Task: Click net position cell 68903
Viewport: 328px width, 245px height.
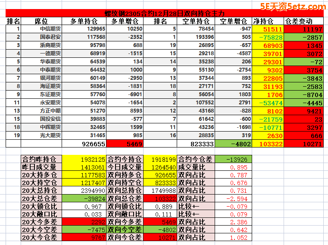Action: (x=268, y=45)
